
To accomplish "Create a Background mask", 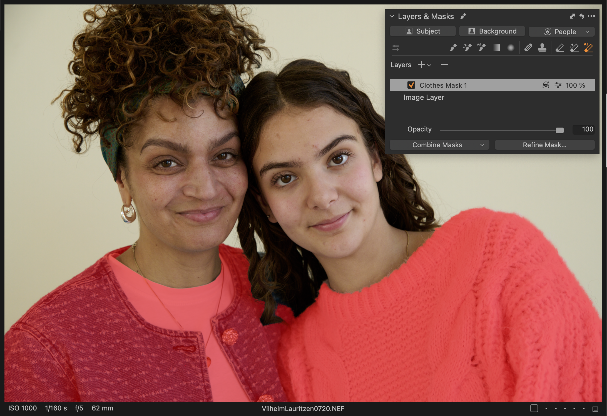I will point(492,31).
